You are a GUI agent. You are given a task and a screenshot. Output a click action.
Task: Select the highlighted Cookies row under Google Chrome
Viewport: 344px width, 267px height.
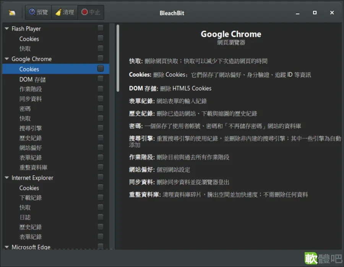(56, 69)
